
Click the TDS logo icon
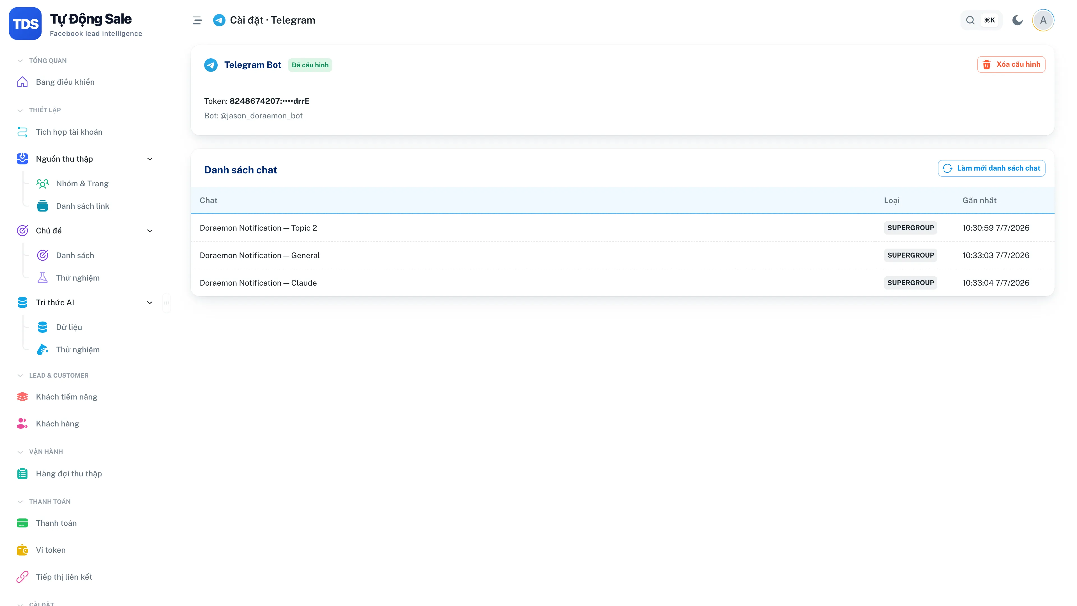click(x=25, y=24)
